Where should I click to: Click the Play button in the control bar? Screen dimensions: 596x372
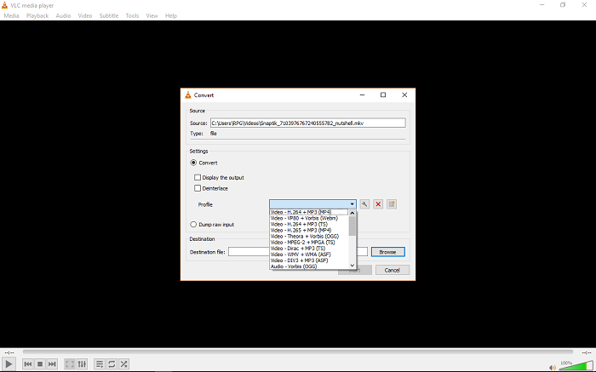pyautogui.click(x=9, y=363)
